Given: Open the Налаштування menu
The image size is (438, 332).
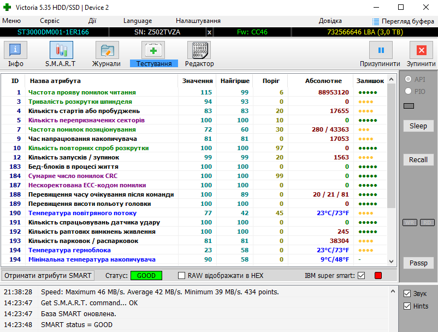Looking at the screenshot, I should 198,21.
